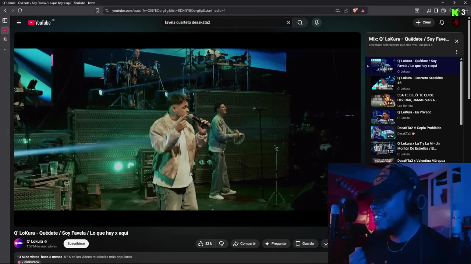This screenshot has height=264, width=471.
Task: Open Q' Lokura channel avatar
Action: (x=19, y=243)
